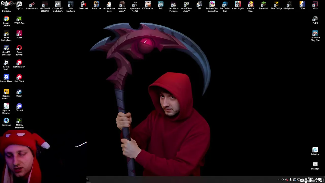Open the Obey the Voice shortcut

pos(122,7)
